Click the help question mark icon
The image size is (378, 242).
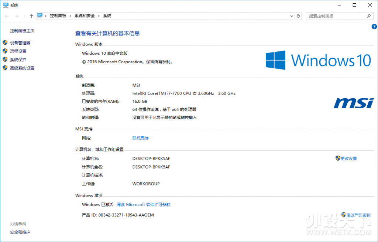tap(374, 27)
